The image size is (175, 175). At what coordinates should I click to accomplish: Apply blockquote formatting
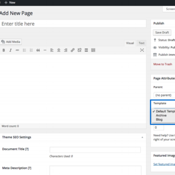click(x=38, y=50)
